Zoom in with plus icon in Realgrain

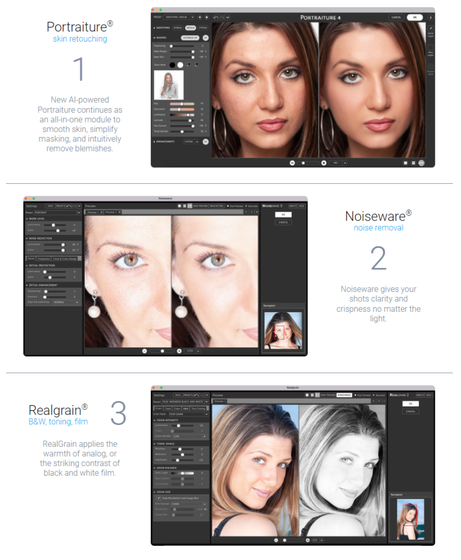coord(308,540)
